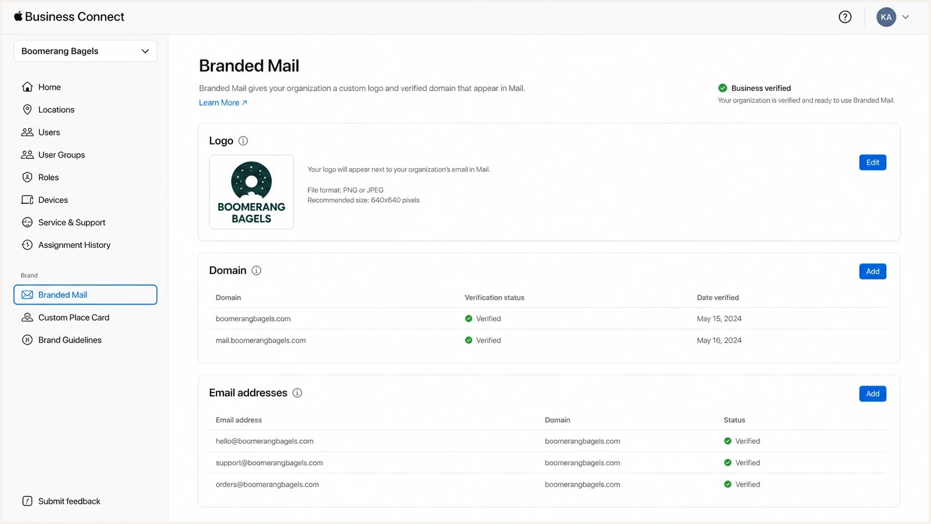Click the Edit logo button

click(873, 163)
